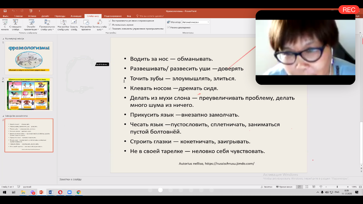Open the Файл menu tab

point(5,16)
